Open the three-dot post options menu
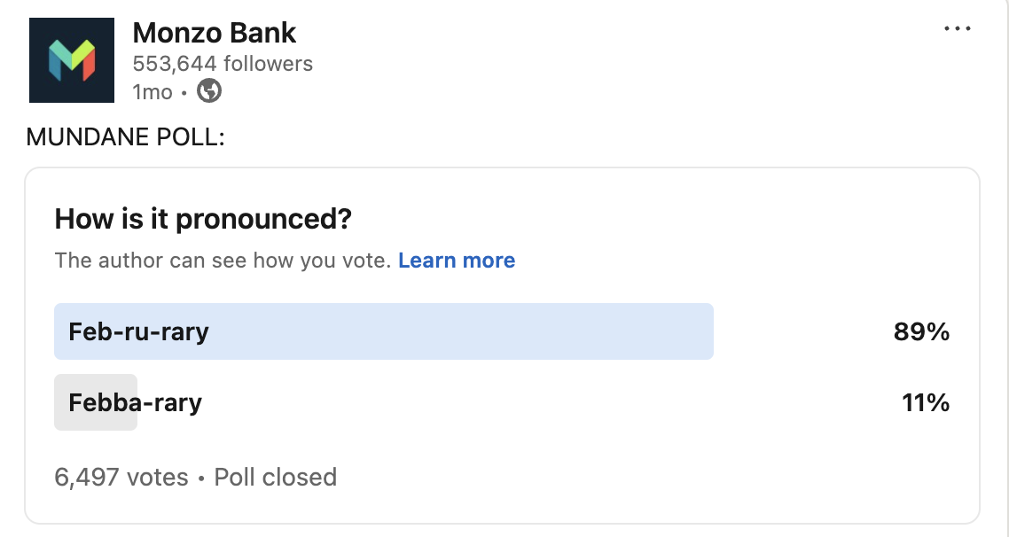Image resolution: width=1009 pixels, height=537 pixels. click(958, 29)
